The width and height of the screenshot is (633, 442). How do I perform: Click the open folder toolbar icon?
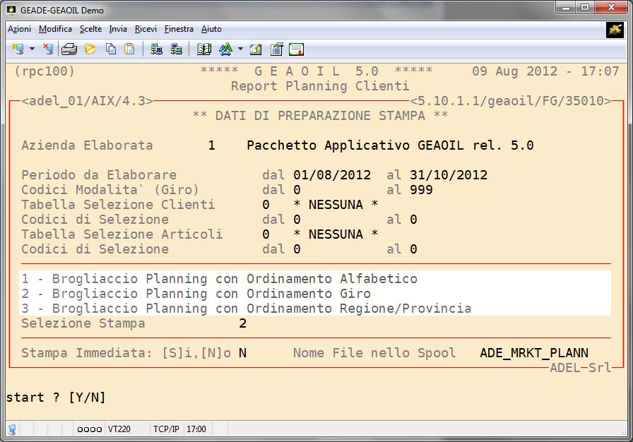pos(90,49)
